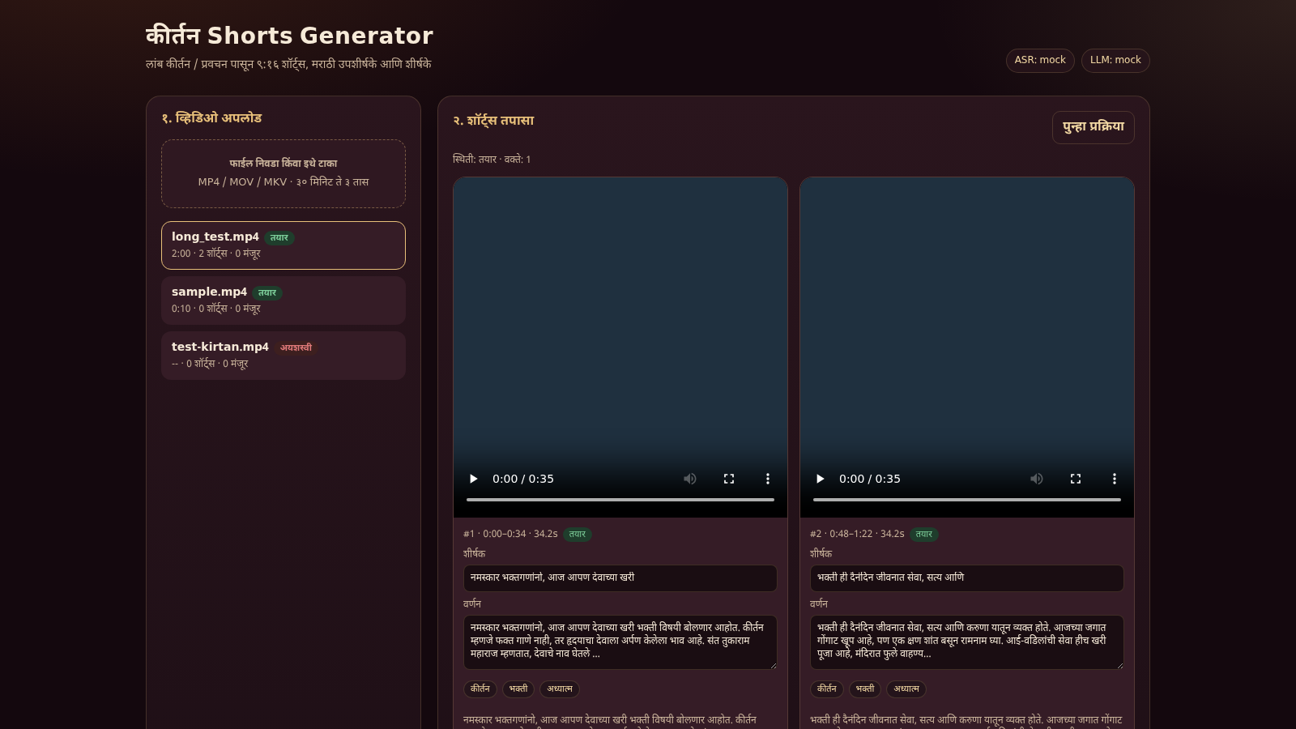Play the first short video #1
Screen dimensions: 1296x729
pyautogui.click(x=474, y=479)
